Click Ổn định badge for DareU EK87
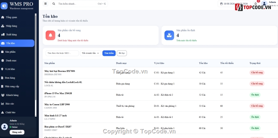 click(255, 128)
